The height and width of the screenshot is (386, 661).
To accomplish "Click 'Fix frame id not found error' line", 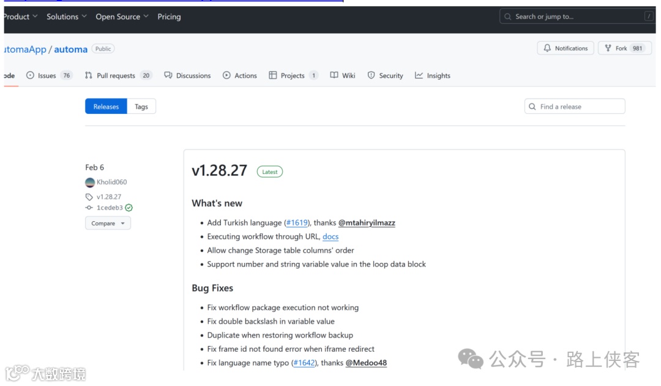I will (291, 349).
